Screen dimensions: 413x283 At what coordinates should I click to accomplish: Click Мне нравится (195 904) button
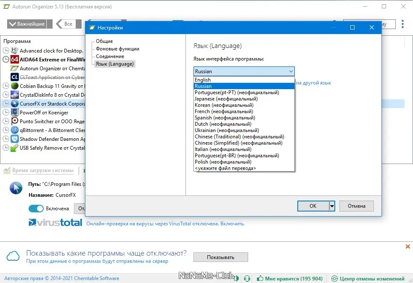pyautogui.click(x=290, y=278)
